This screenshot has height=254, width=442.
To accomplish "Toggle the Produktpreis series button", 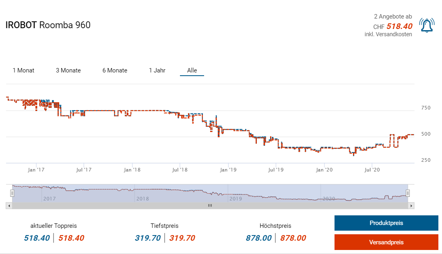I will [386, 223].
